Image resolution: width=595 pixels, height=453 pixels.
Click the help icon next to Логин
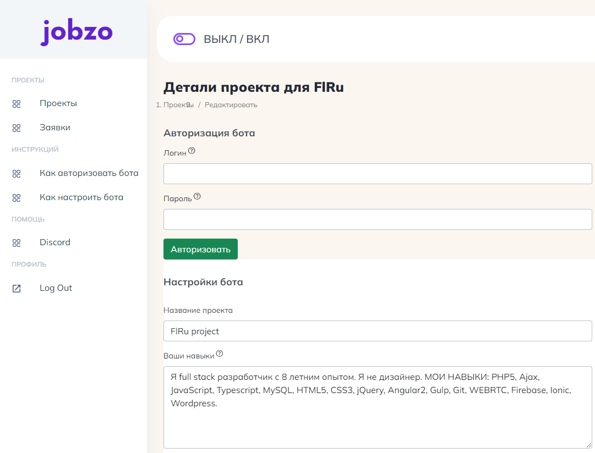click(x=192, y=151)
